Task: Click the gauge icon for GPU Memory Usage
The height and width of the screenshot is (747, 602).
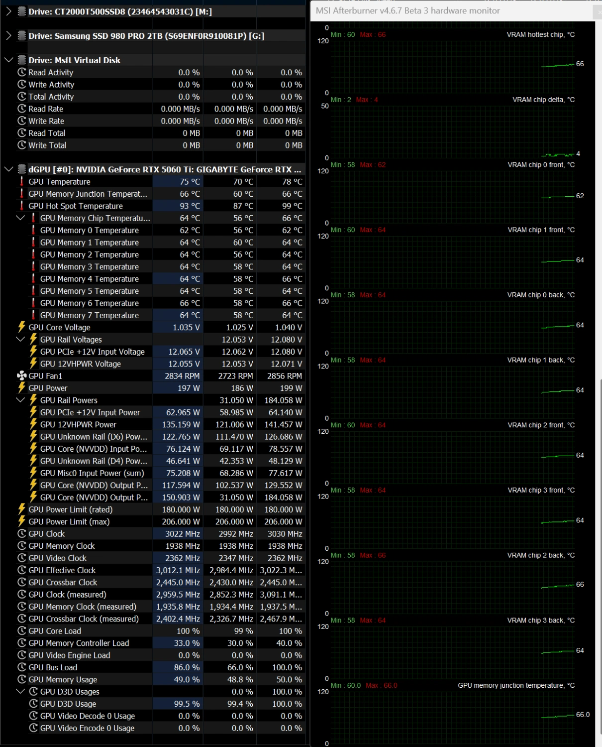Action: (21, 679)
